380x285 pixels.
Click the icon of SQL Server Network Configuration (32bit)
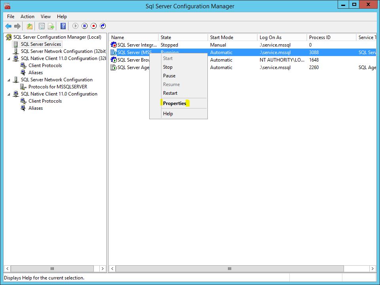click(x=16, y=51)
